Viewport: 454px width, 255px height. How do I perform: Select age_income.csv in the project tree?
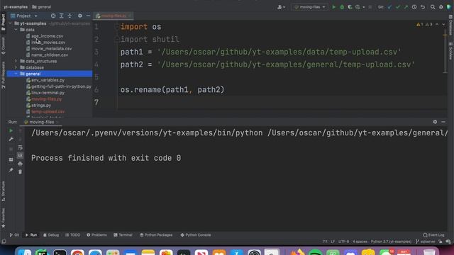(x=48, y=36)
